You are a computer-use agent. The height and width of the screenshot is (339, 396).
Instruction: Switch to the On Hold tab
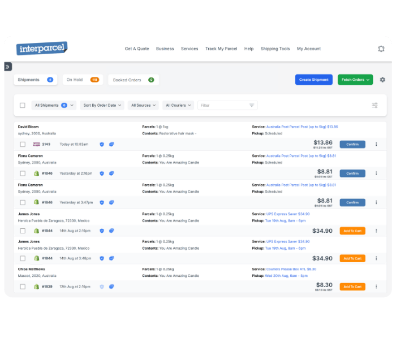click(83, 80)
